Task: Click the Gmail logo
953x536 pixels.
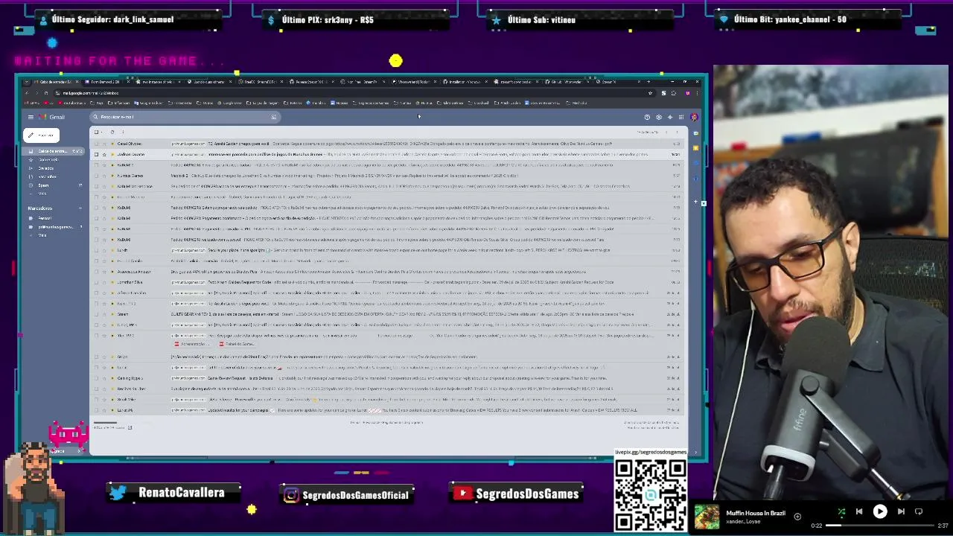Action: point(53,117)
